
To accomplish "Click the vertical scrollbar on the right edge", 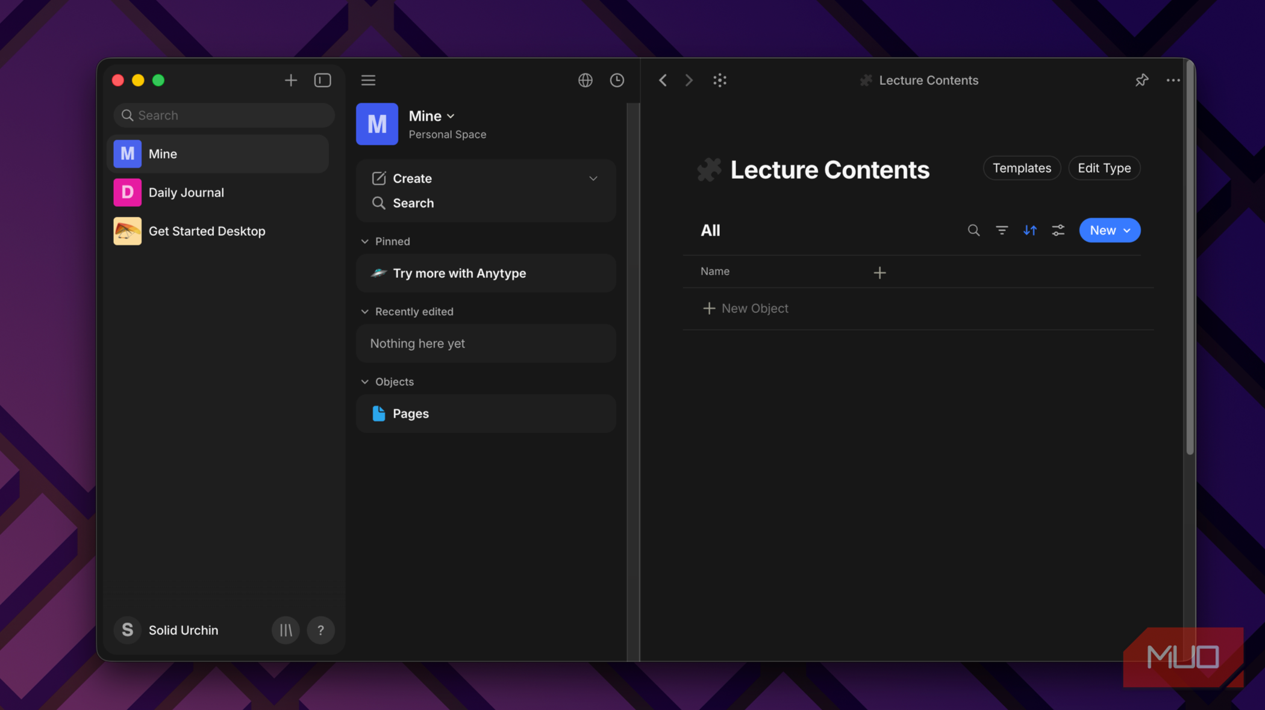I will pyautogui.click(x=1190, y=259).
